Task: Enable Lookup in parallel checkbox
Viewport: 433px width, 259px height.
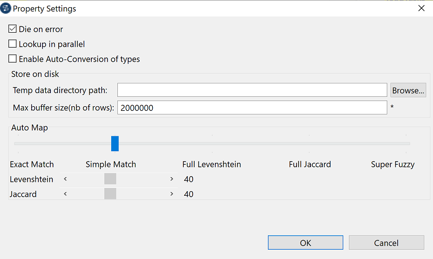Action: (x=13, y=45)
